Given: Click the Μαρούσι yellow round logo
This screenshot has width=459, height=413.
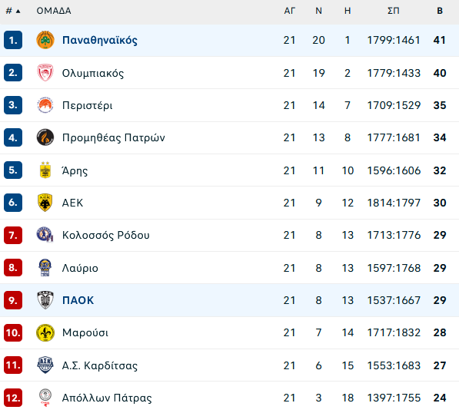Looking at the screenshot, I should pos(45,332).
